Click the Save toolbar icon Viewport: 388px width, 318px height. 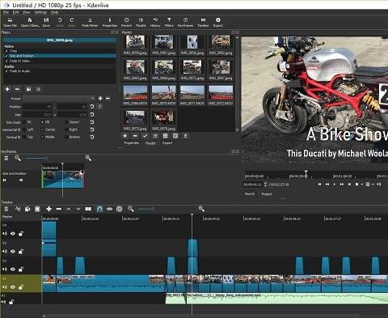[x=46, y=22]
